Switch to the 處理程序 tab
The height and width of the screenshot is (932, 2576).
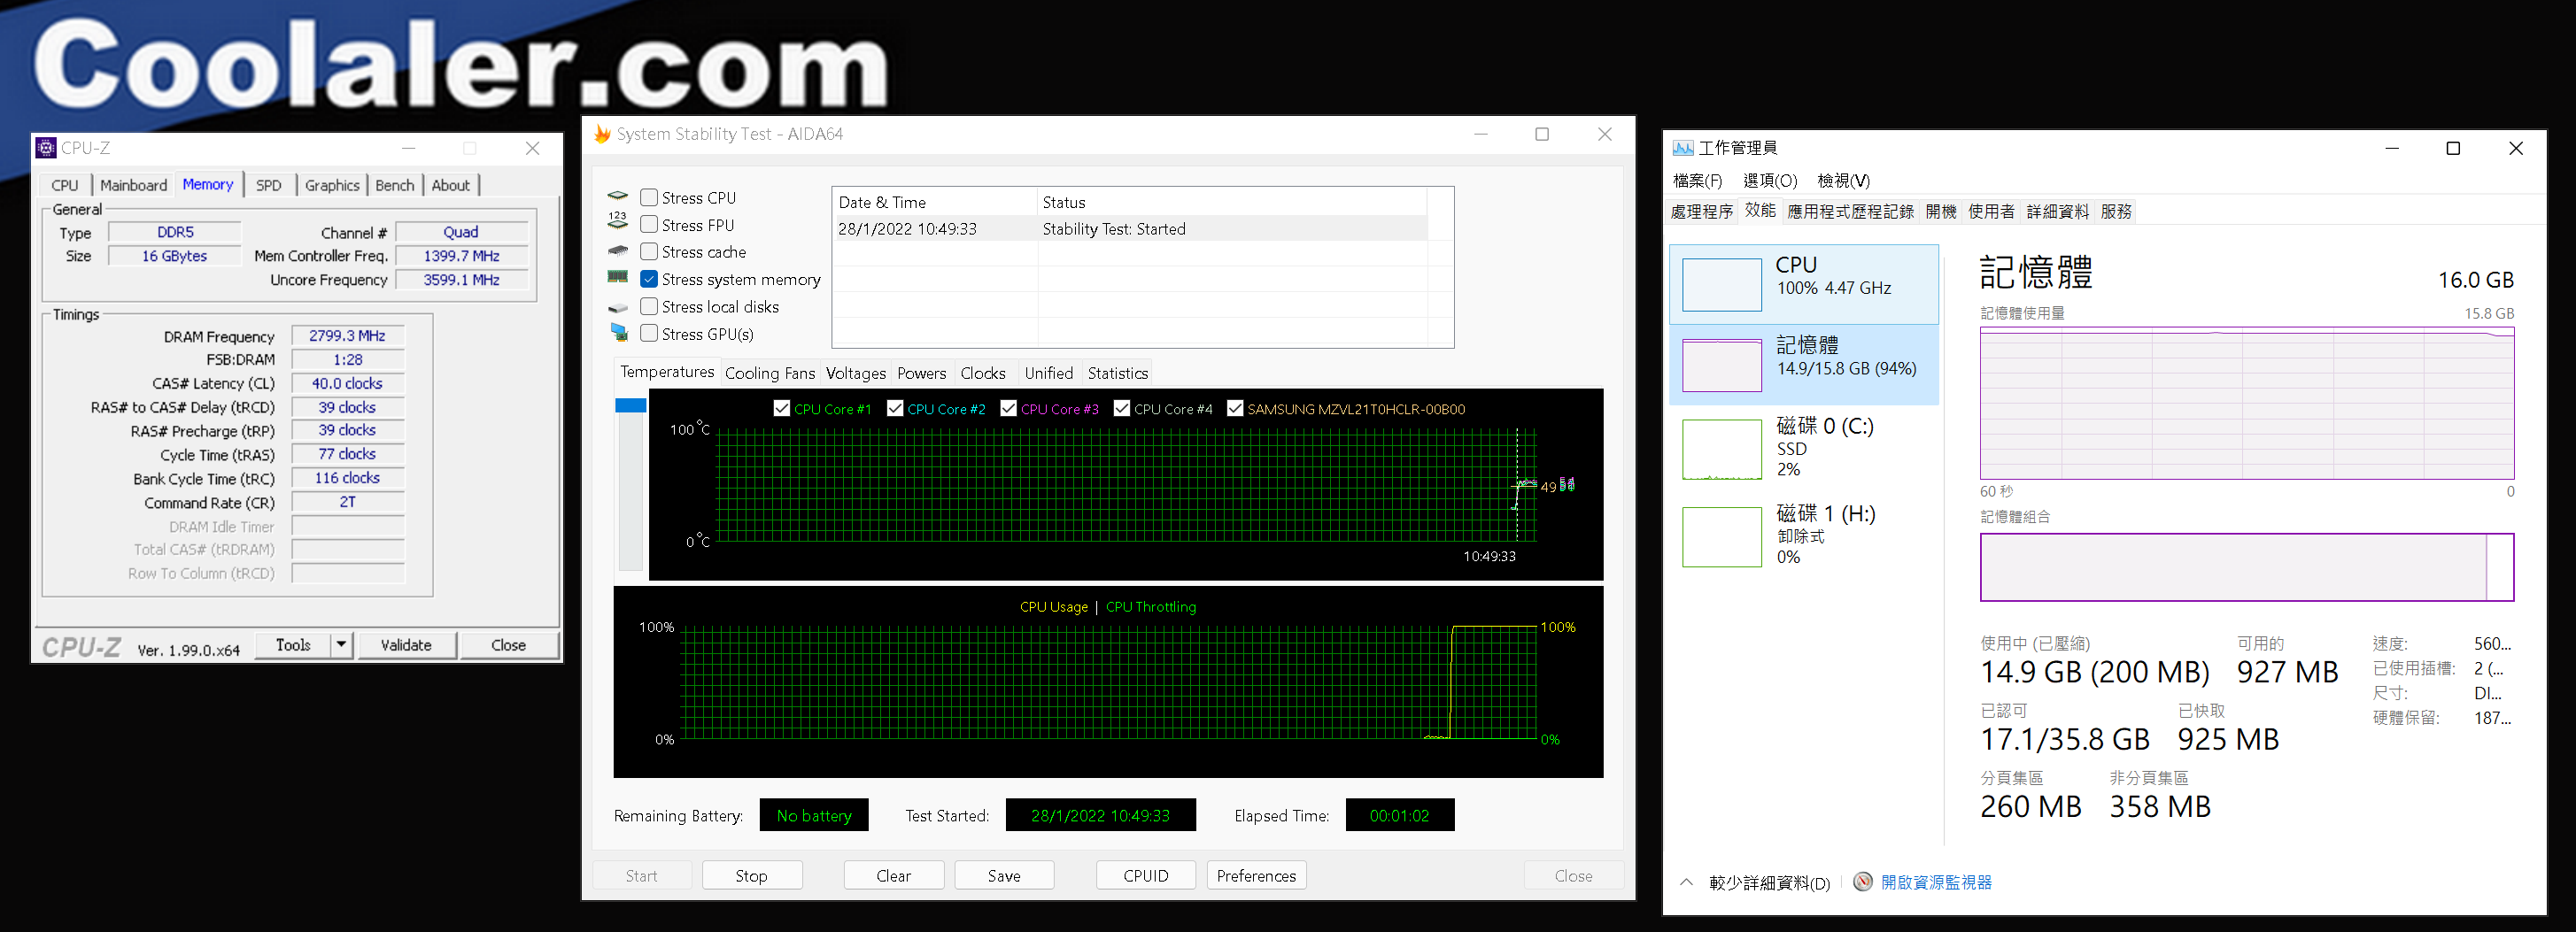1701,212
